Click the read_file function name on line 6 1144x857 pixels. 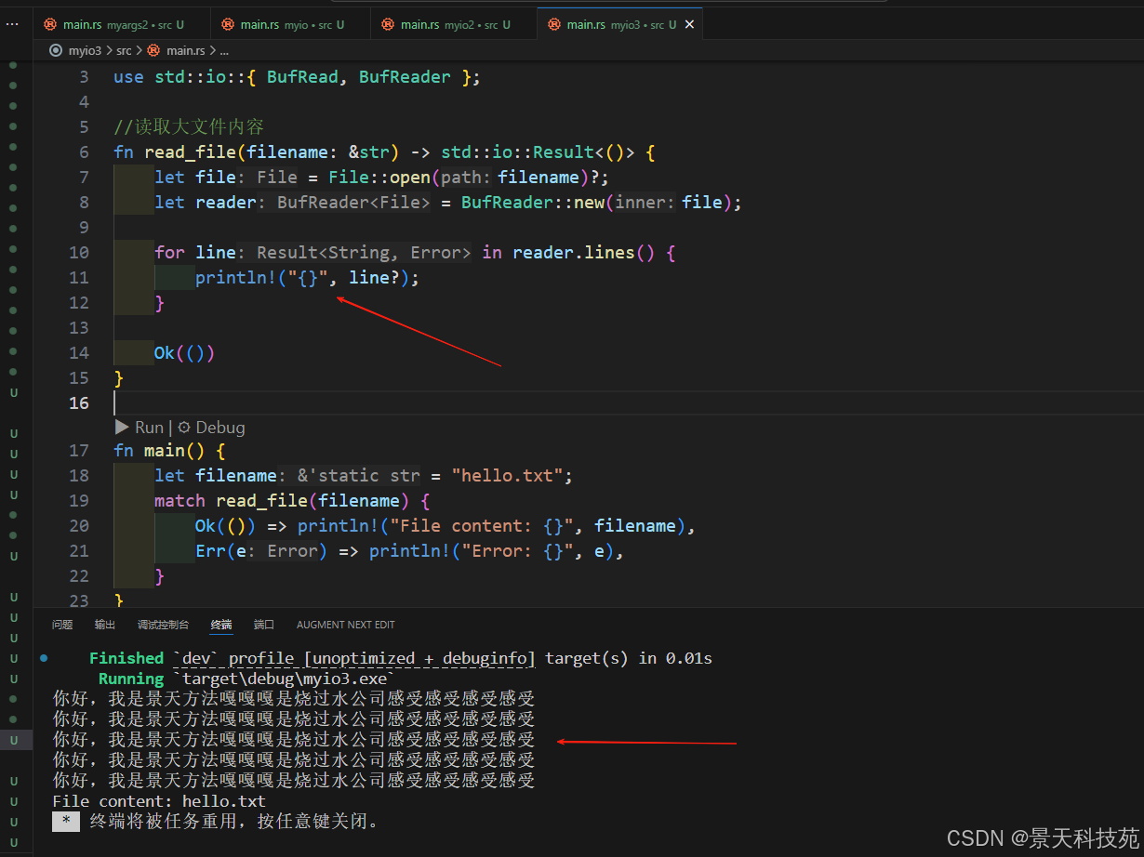tap(190, 152)
